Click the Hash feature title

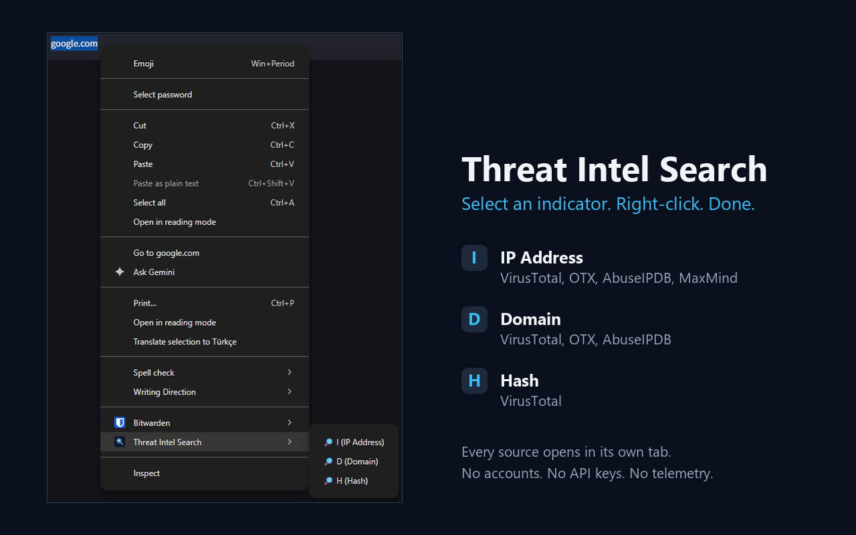(520, 381)
